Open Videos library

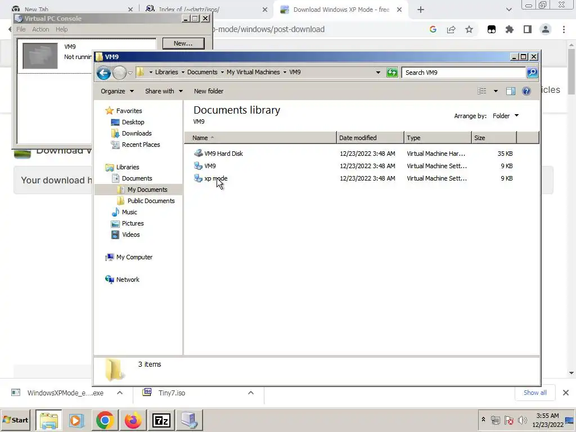[125, 235]
